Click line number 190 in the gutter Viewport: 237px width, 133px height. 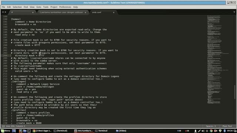(x=5, y=19)
